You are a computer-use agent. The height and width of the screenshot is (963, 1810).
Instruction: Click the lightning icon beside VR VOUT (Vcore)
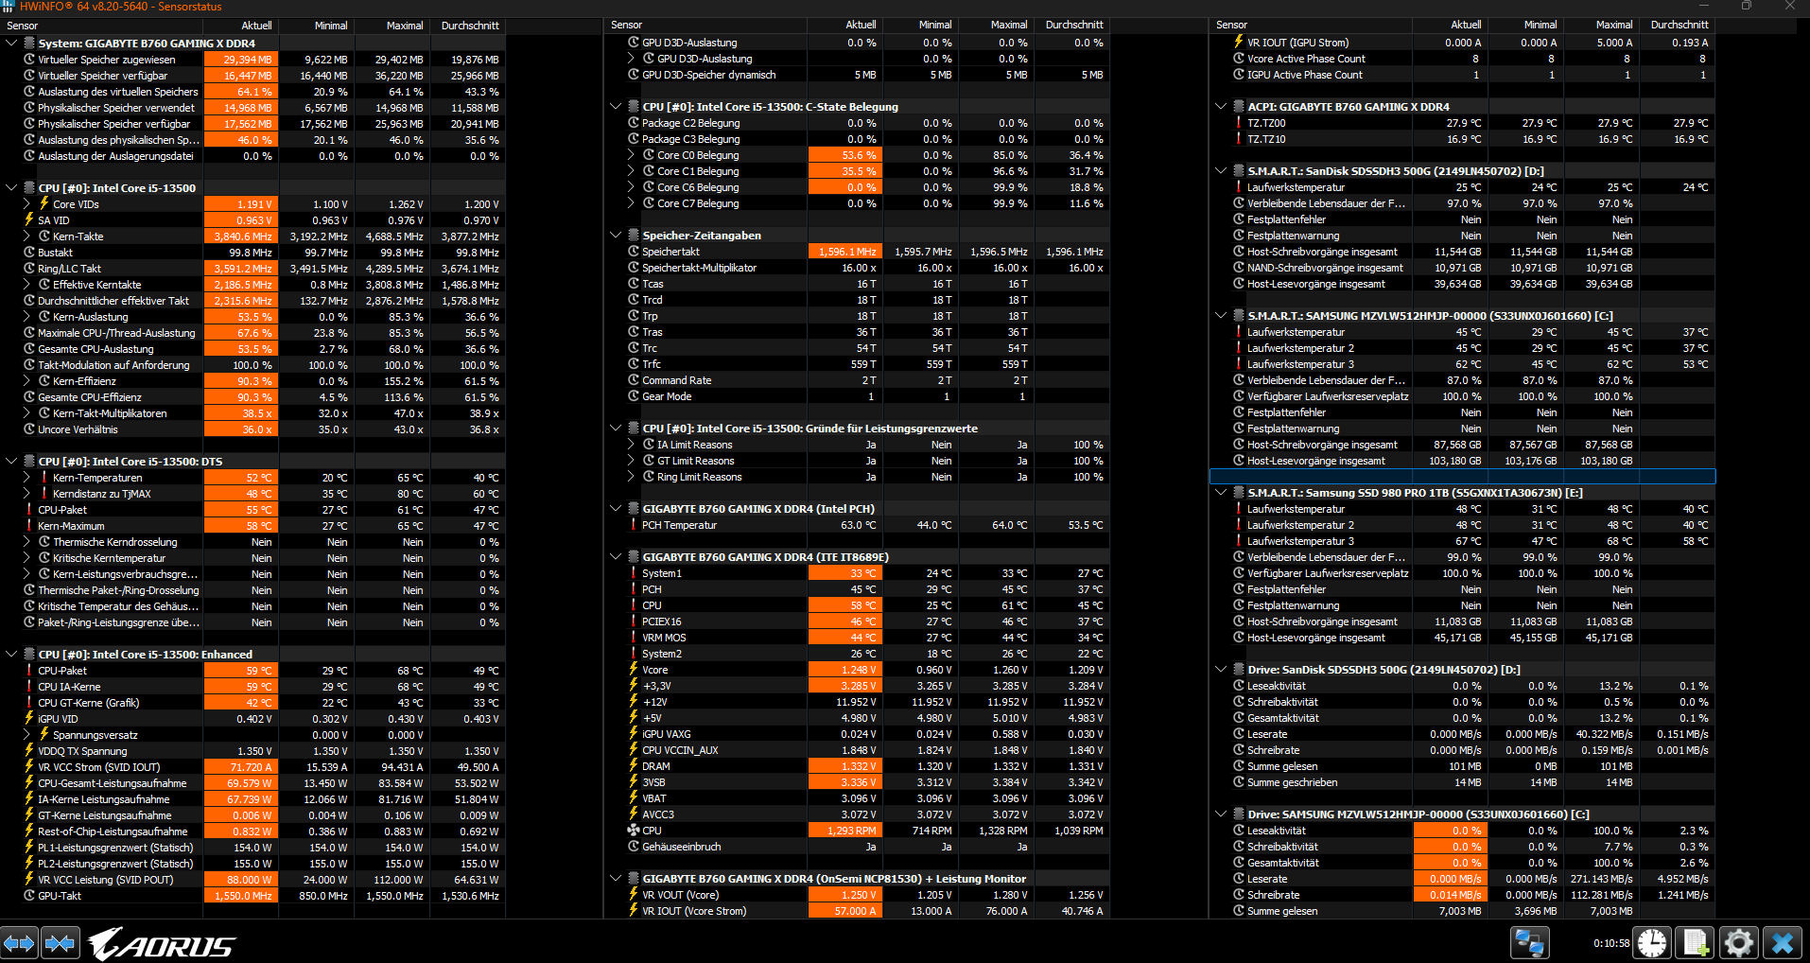click(x=634, y=895)
